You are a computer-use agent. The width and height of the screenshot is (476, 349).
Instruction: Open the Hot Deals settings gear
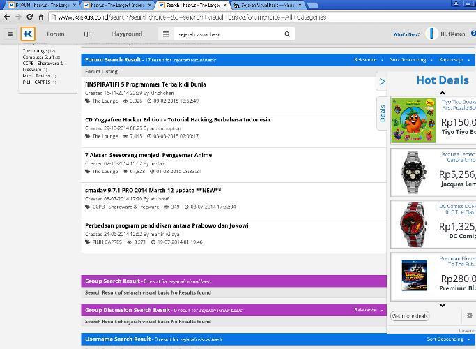469,315
